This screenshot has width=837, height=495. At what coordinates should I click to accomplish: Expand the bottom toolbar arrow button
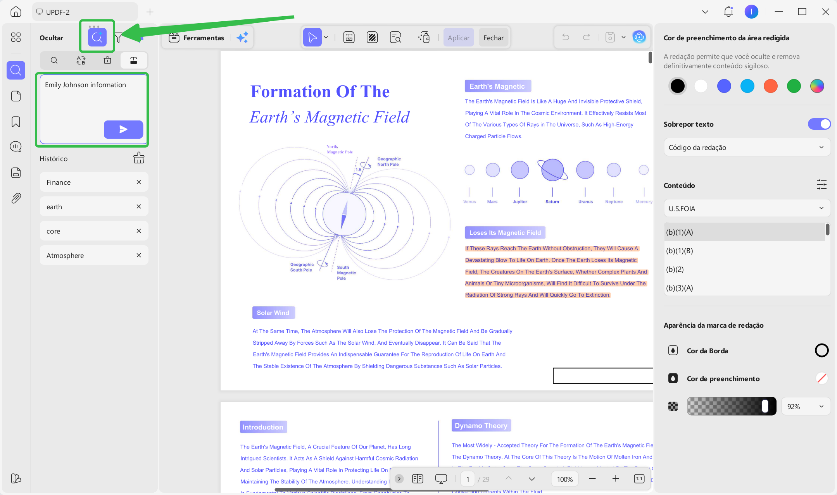tap(399, 479)
